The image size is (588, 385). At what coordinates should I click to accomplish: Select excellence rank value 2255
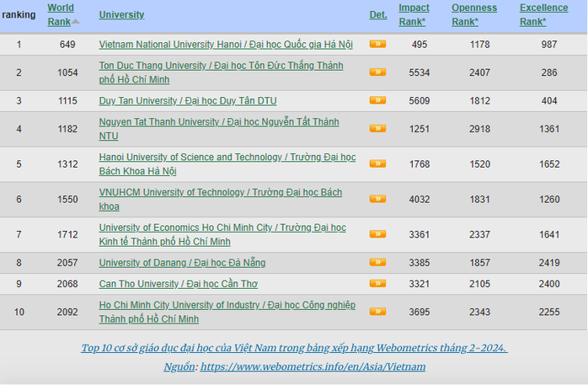[549, 312]
